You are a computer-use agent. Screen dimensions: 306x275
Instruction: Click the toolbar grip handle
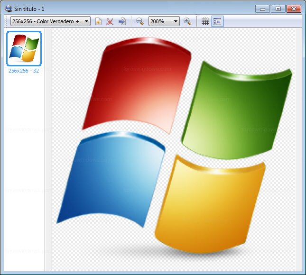coord(7,21)
